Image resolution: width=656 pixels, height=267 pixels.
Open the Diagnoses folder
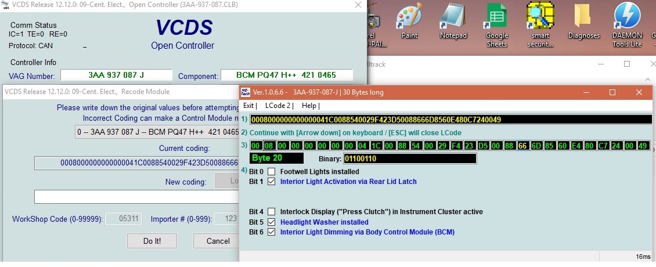pos(583,21)
